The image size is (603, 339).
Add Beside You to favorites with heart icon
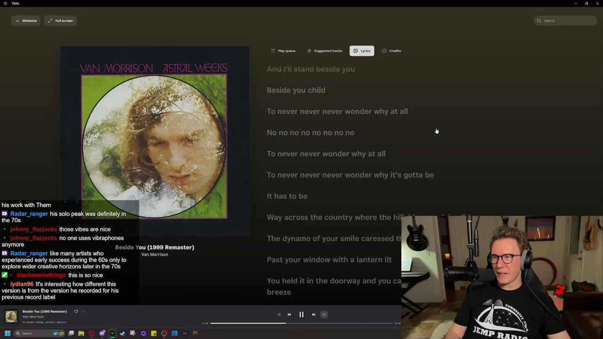point(76,311)
